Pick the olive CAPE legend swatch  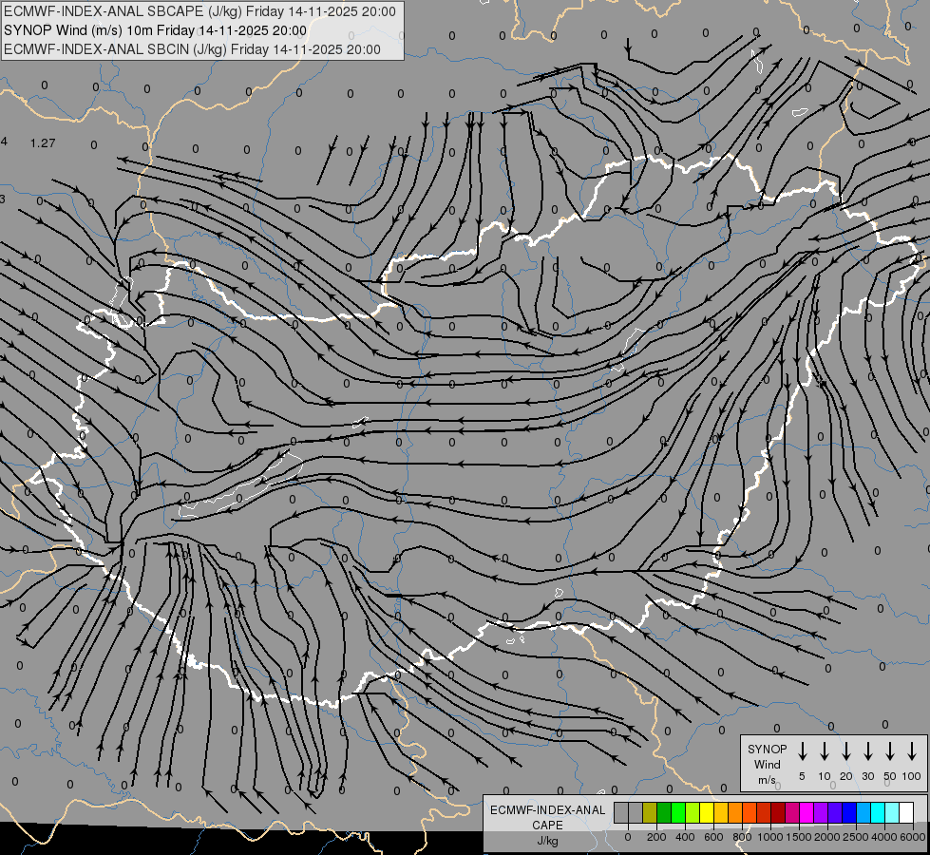[650, 813]
